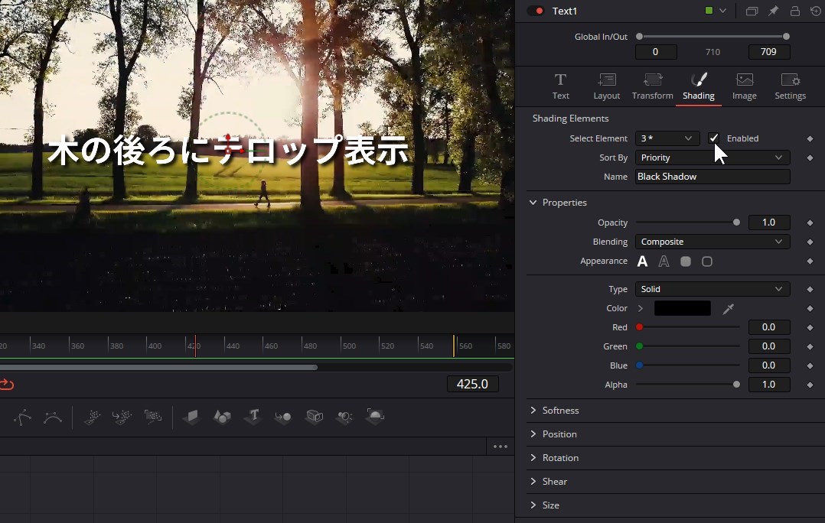This screenshot has width=825, height=523.
Task: Click the Red slider track
Action: point(688,327)
